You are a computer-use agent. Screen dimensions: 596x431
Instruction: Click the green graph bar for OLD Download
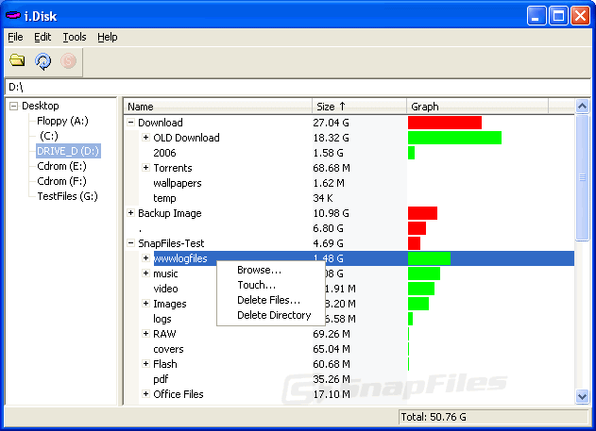454,138
